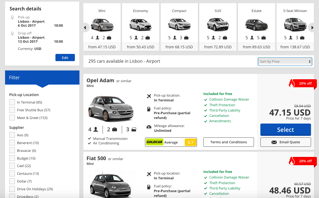Open Terms and Conditions for Opel Adam
The height and width of the screenshot is (198, 319).
click(x=229, y=142)
